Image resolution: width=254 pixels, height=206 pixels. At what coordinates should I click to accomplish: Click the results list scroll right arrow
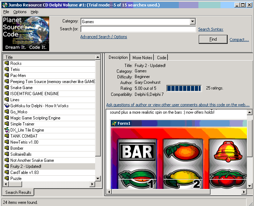coord(92,184)
